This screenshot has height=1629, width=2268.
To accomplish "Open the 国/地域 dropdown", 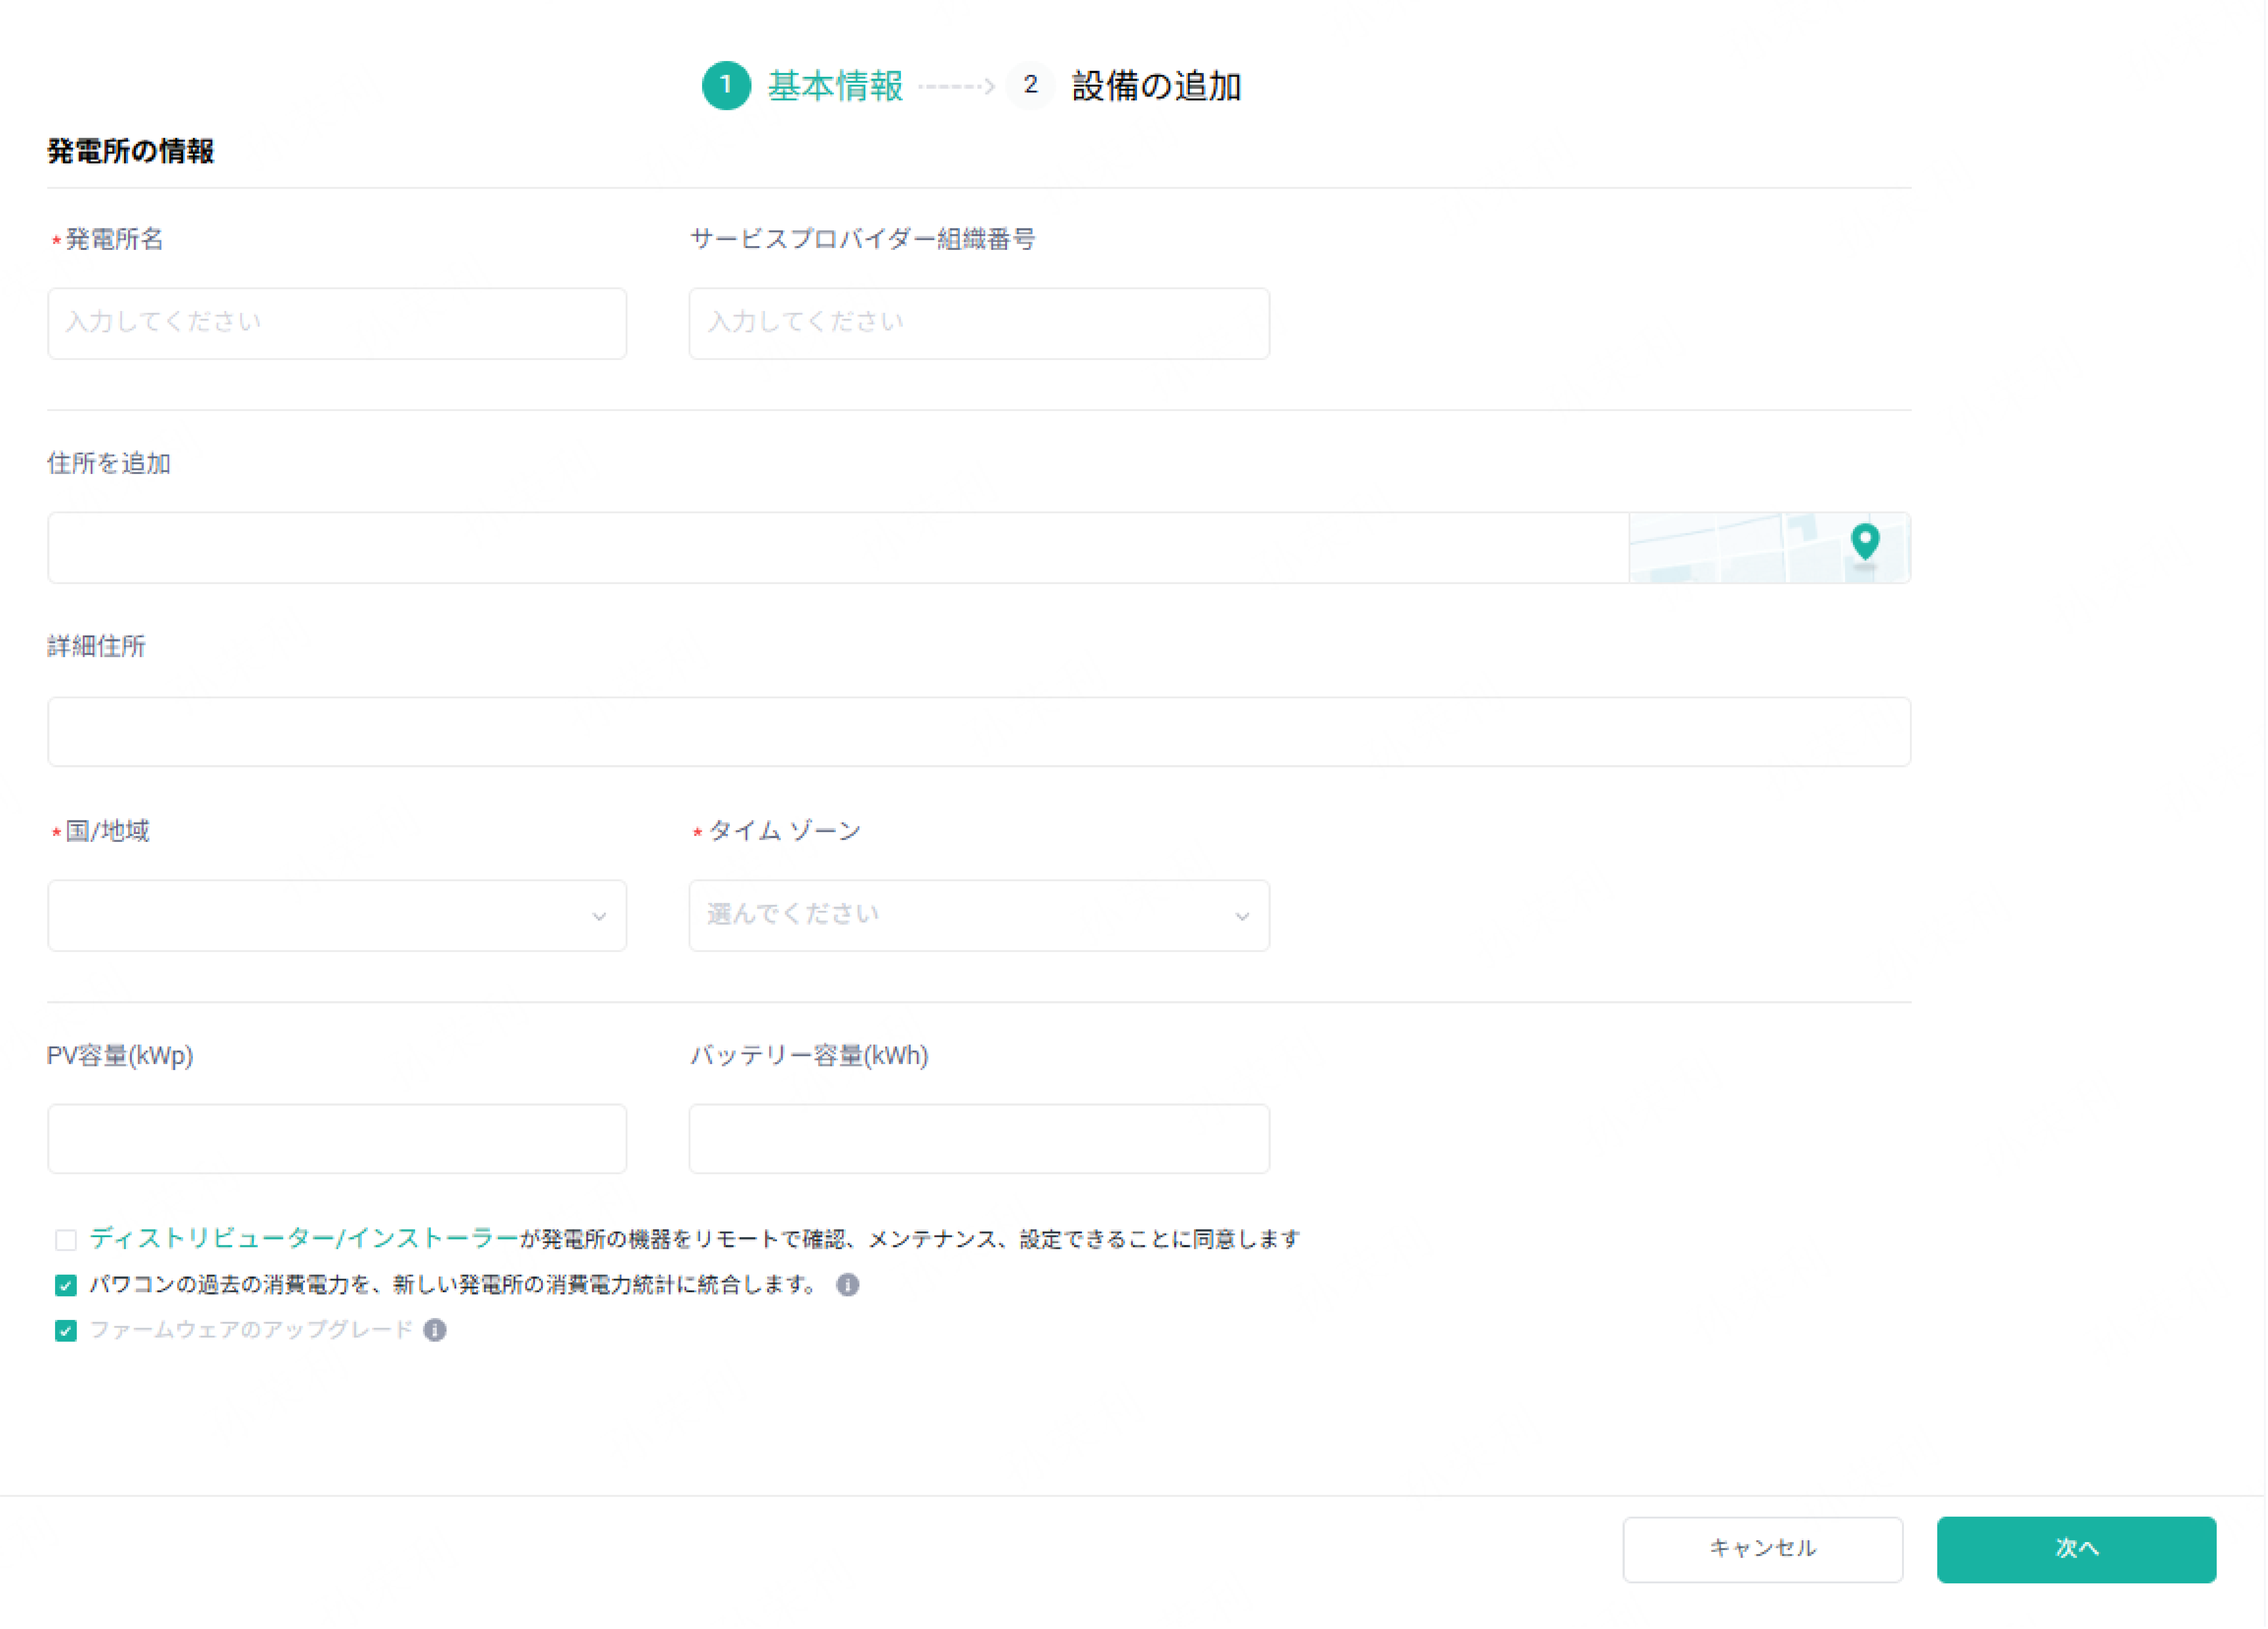I will click(x=337, y=915).
